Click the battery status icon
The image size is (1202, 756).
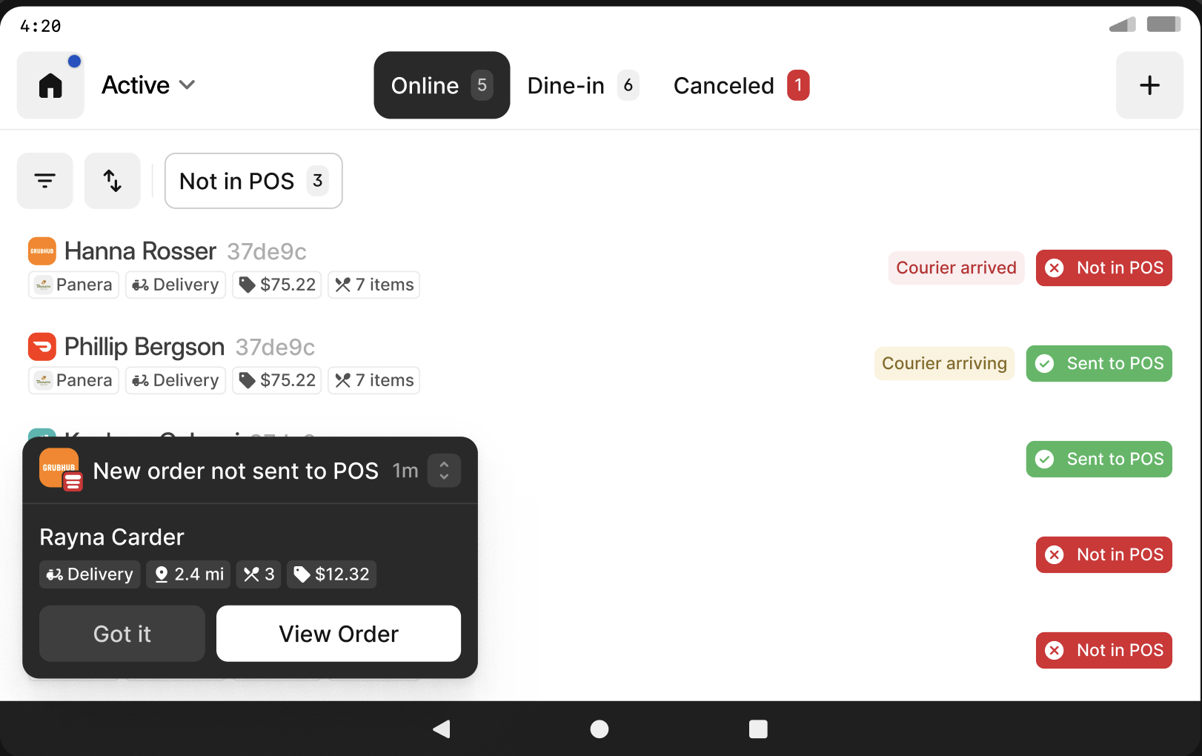1163,24
